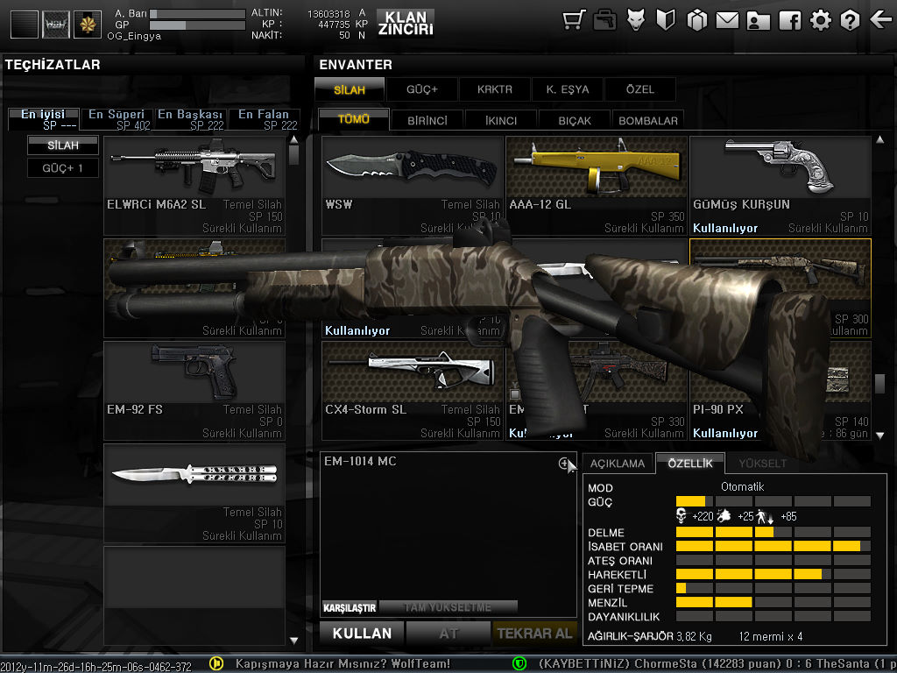The width and height of the screenshot is (897, 673).
Task: Select the AAA-12 GL shotgun item
Action: tap(597, 186)
